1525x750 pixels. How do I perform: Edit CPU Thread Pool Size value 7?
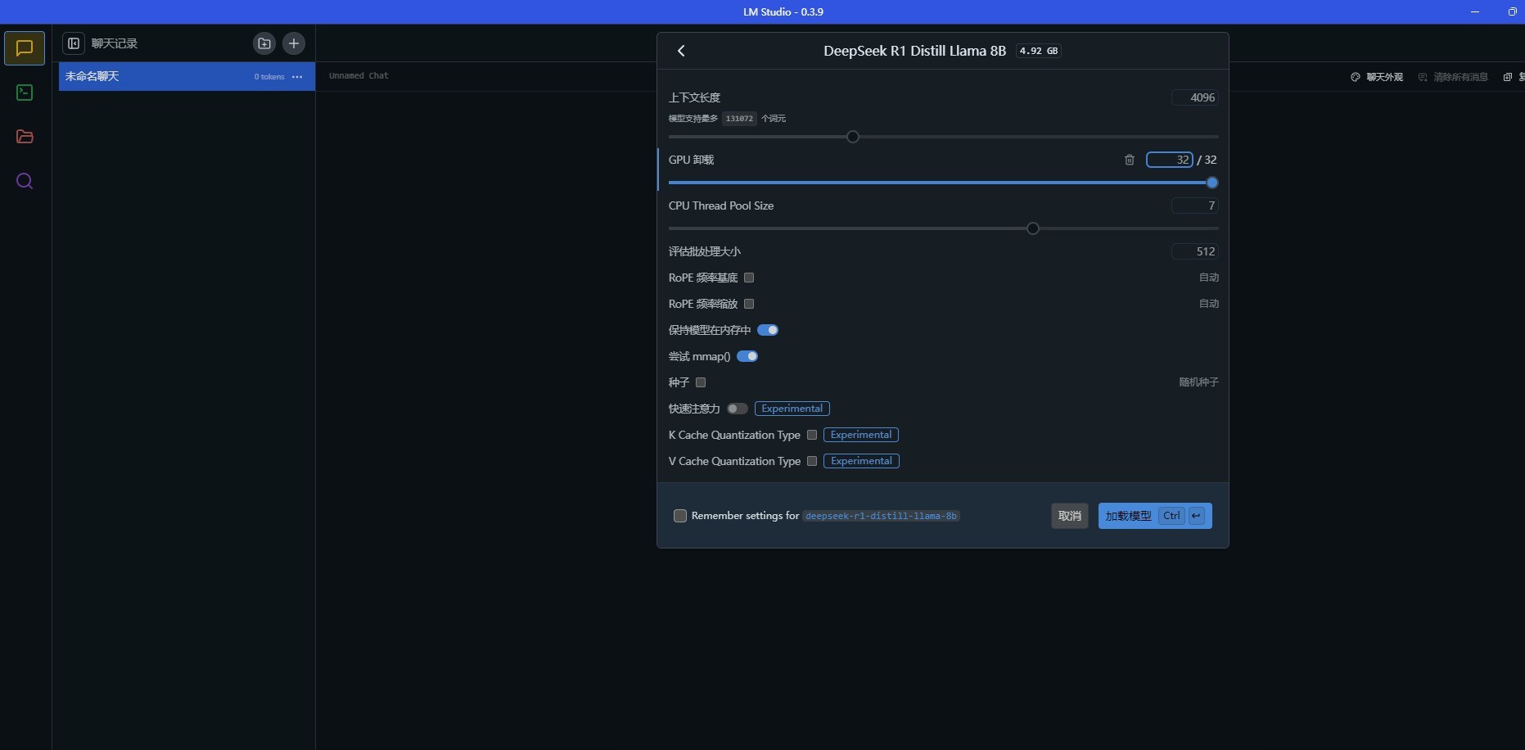pos(1195,206)
